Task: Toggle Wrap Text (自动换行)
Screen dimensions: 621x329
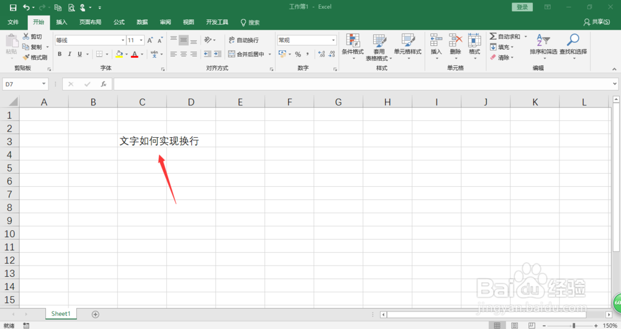Action: (243, 40)
